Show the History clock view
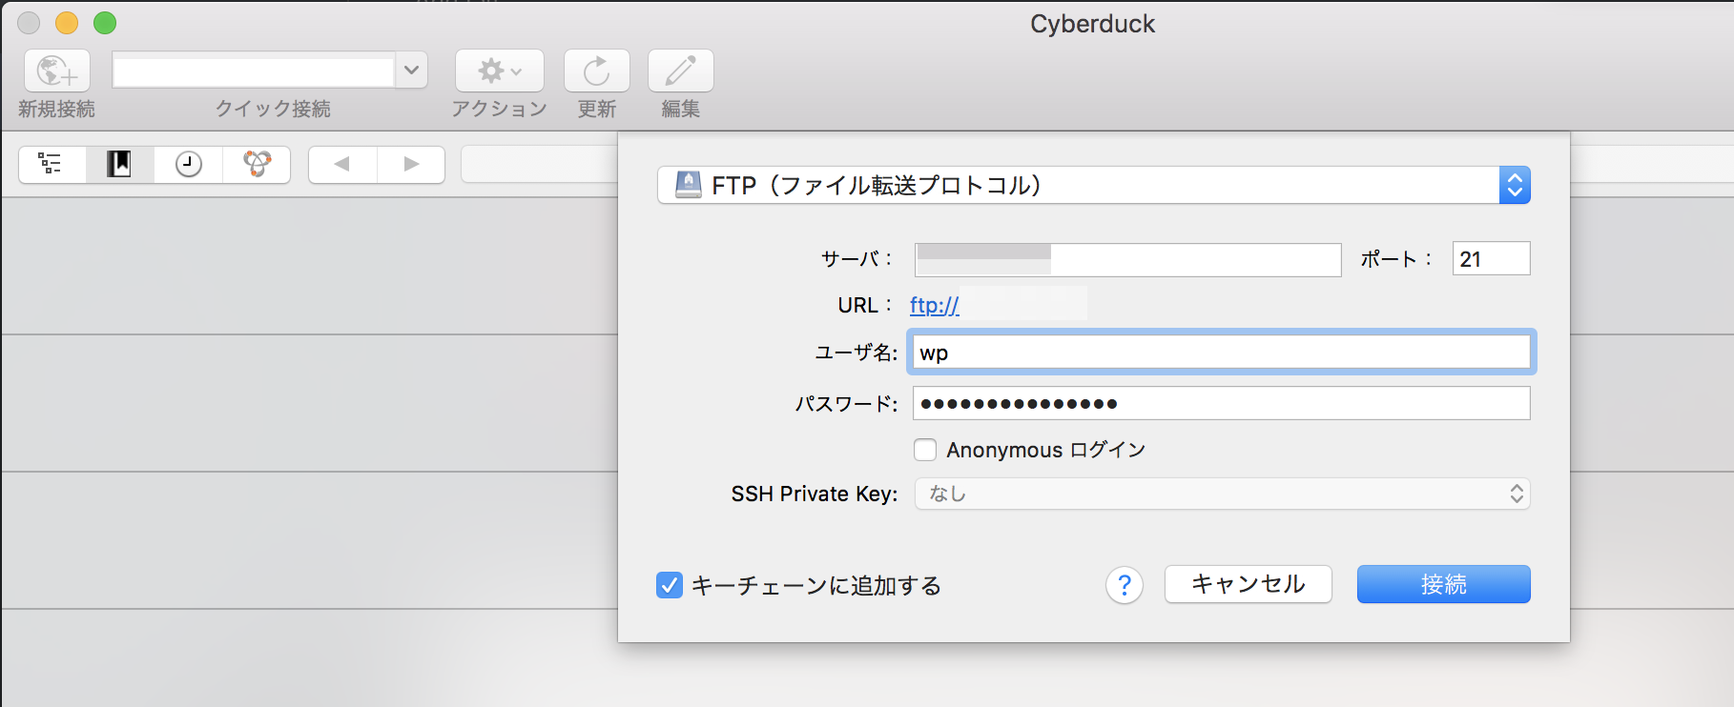Screen dimensions: 1734x707 [x=189, y=164]
